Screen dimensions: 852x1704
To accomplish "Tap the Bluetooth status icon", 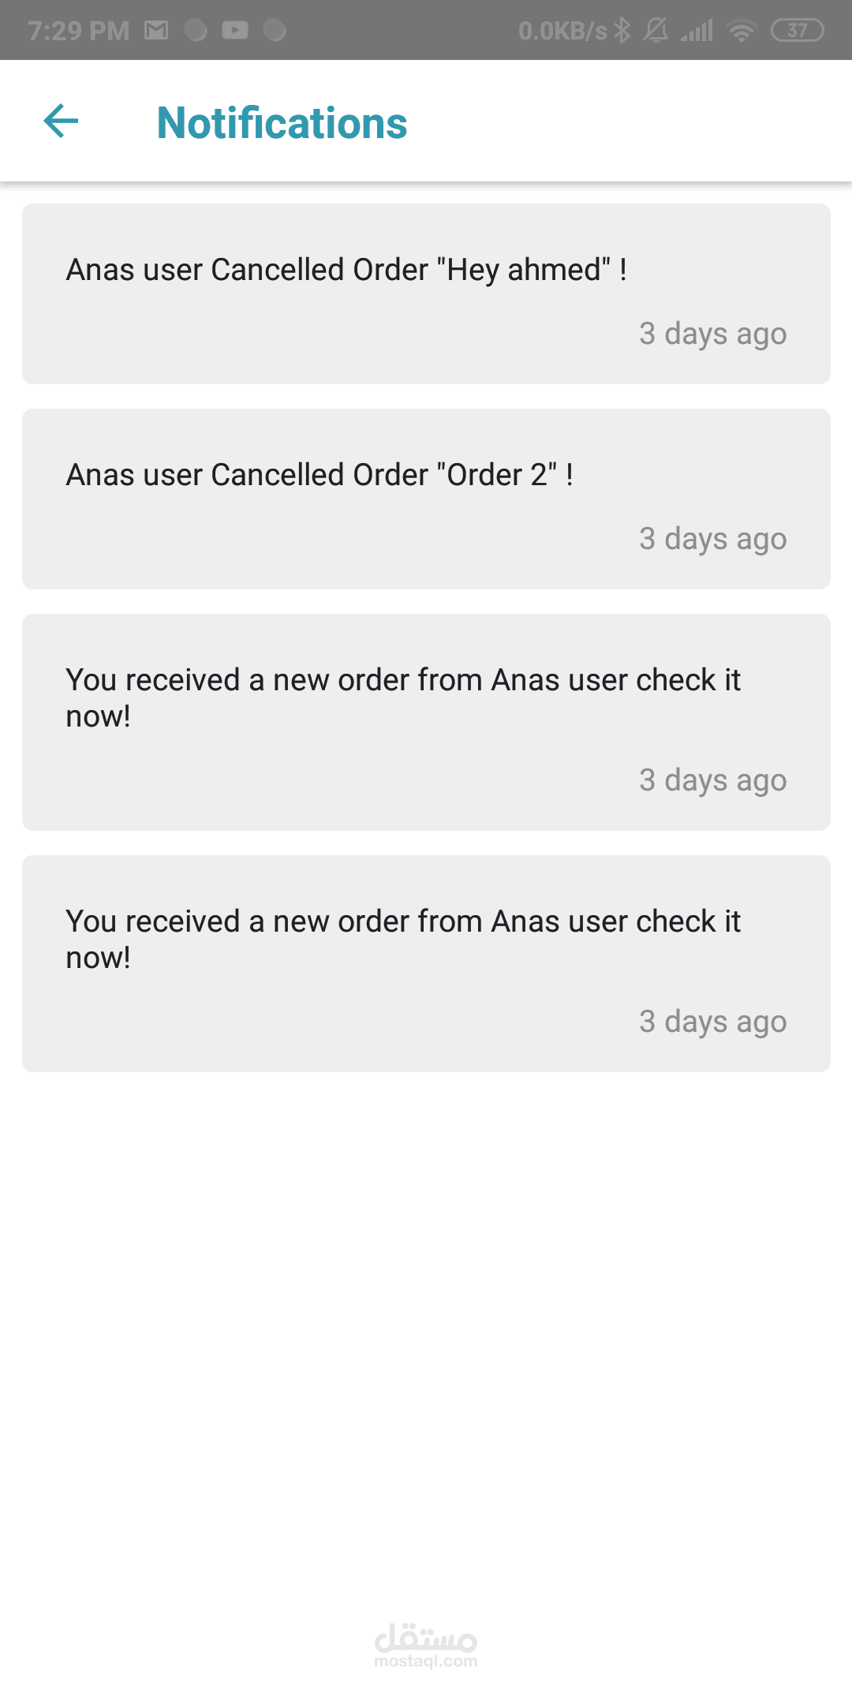I will pyautogui.click(x=623, y=31).
